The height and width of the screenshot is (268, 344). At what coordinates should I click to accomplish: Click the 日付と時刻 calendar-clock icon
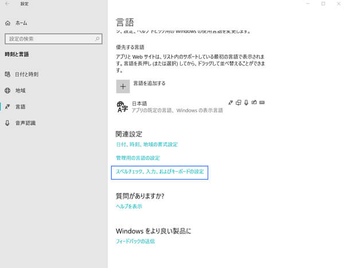point(7,74)
